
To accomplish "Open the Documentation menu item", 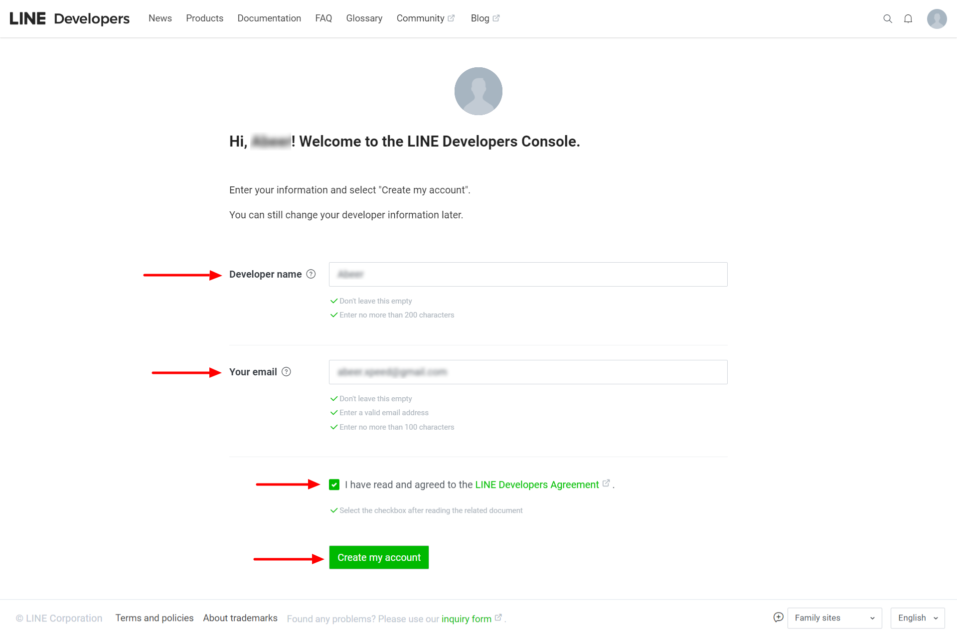I will pos(269,18).
